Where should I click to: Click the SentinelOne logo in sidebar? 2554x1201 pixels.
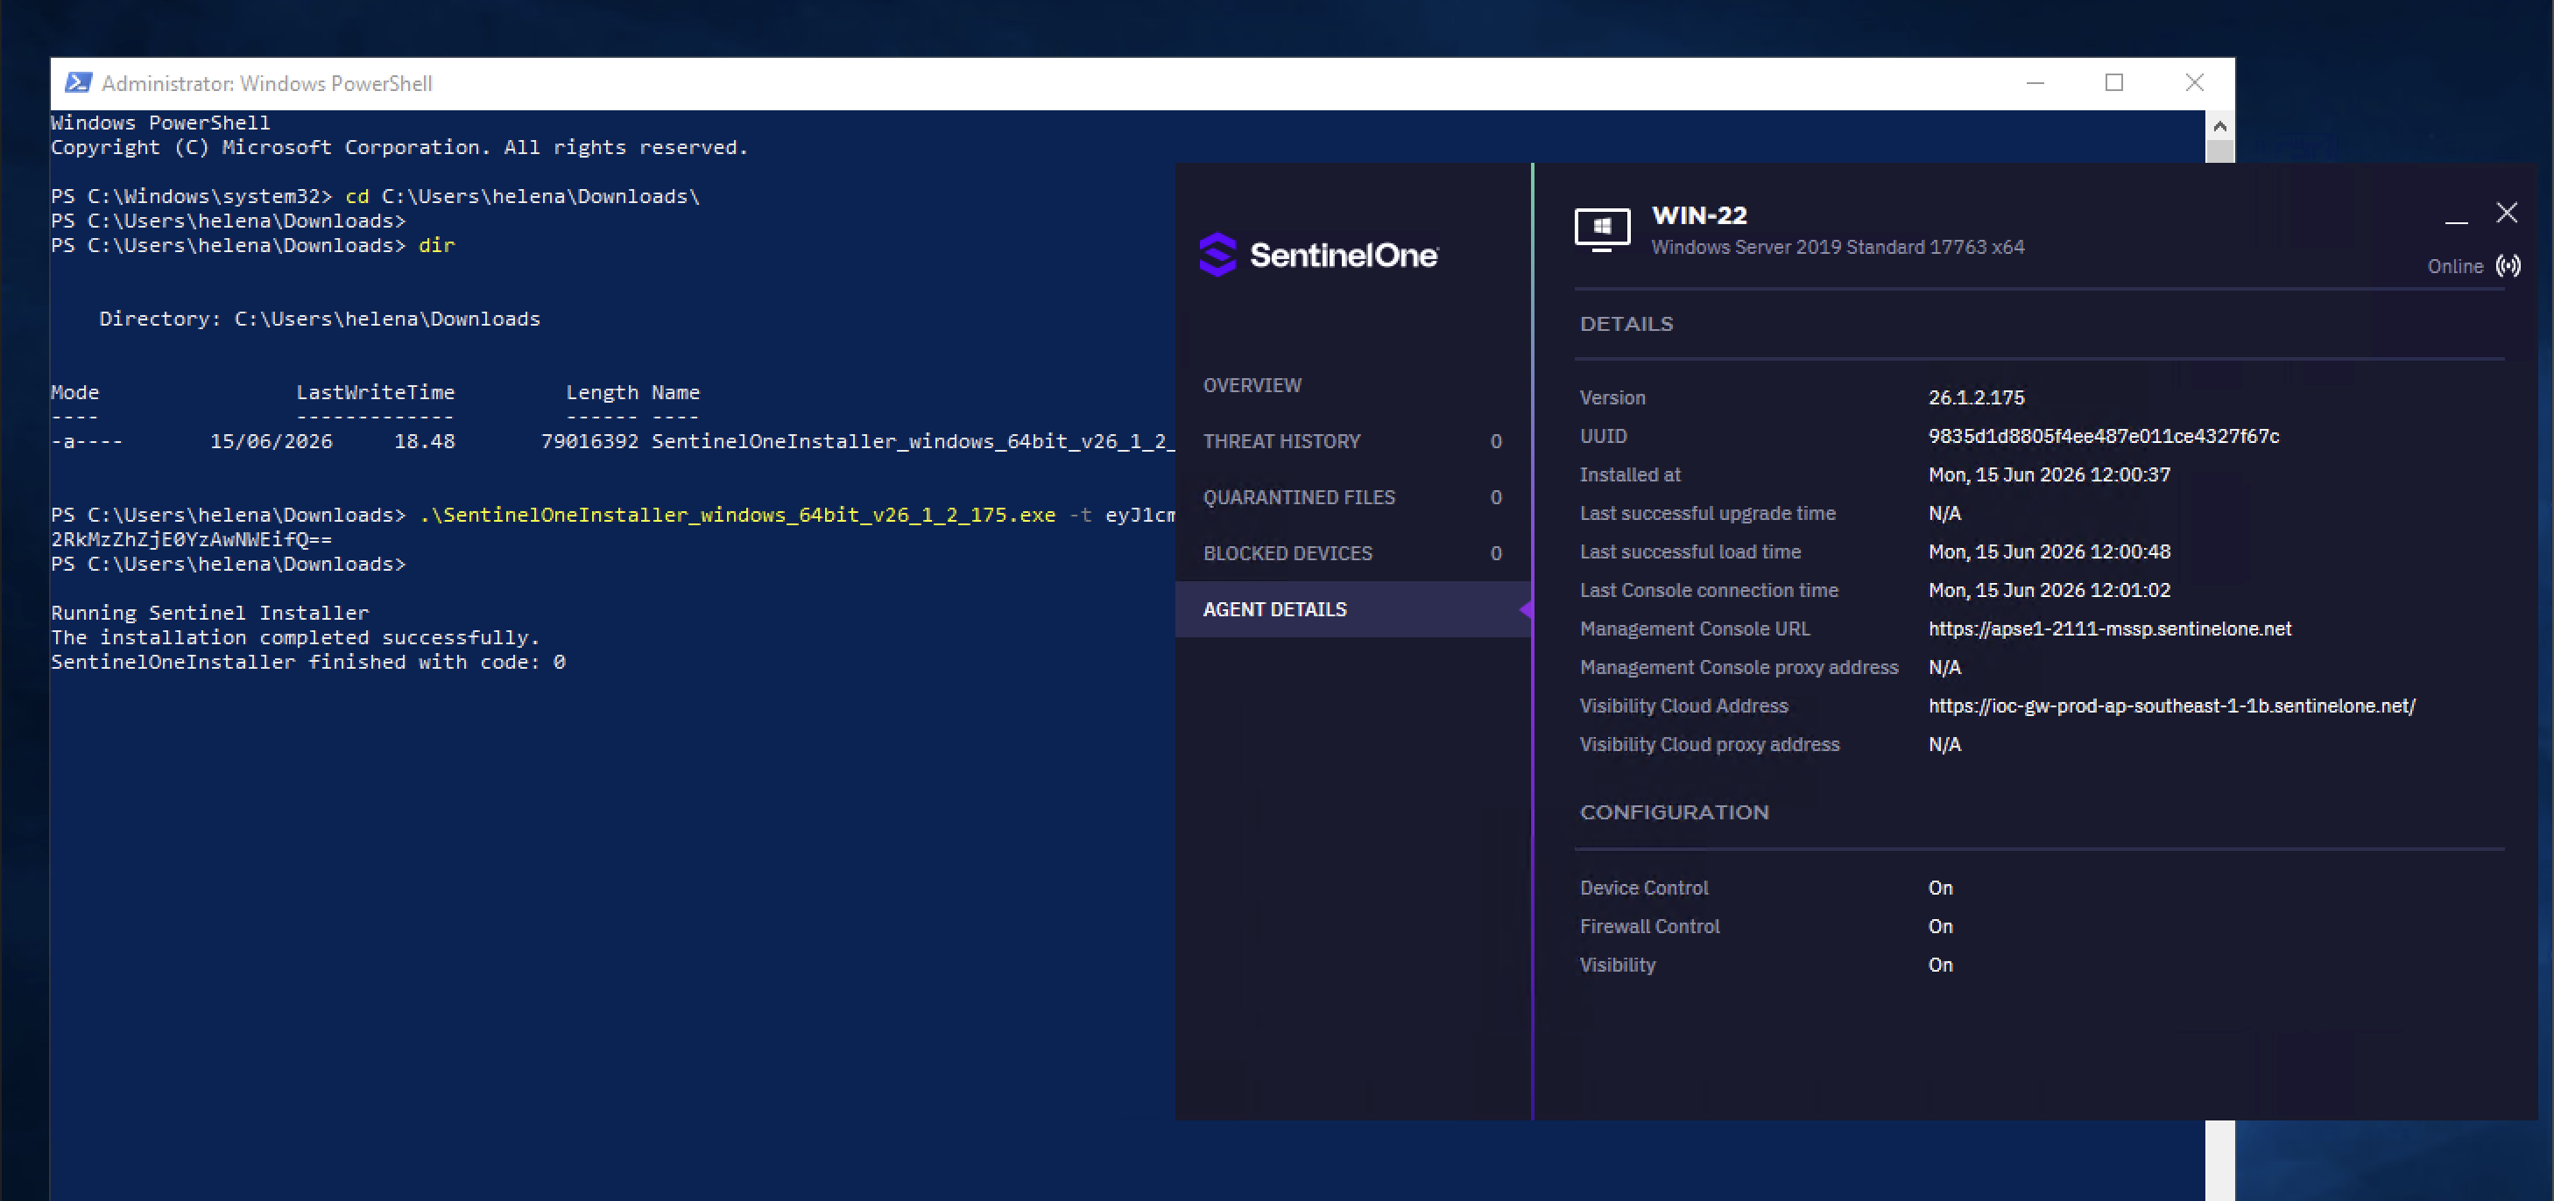click(1317, 255)
